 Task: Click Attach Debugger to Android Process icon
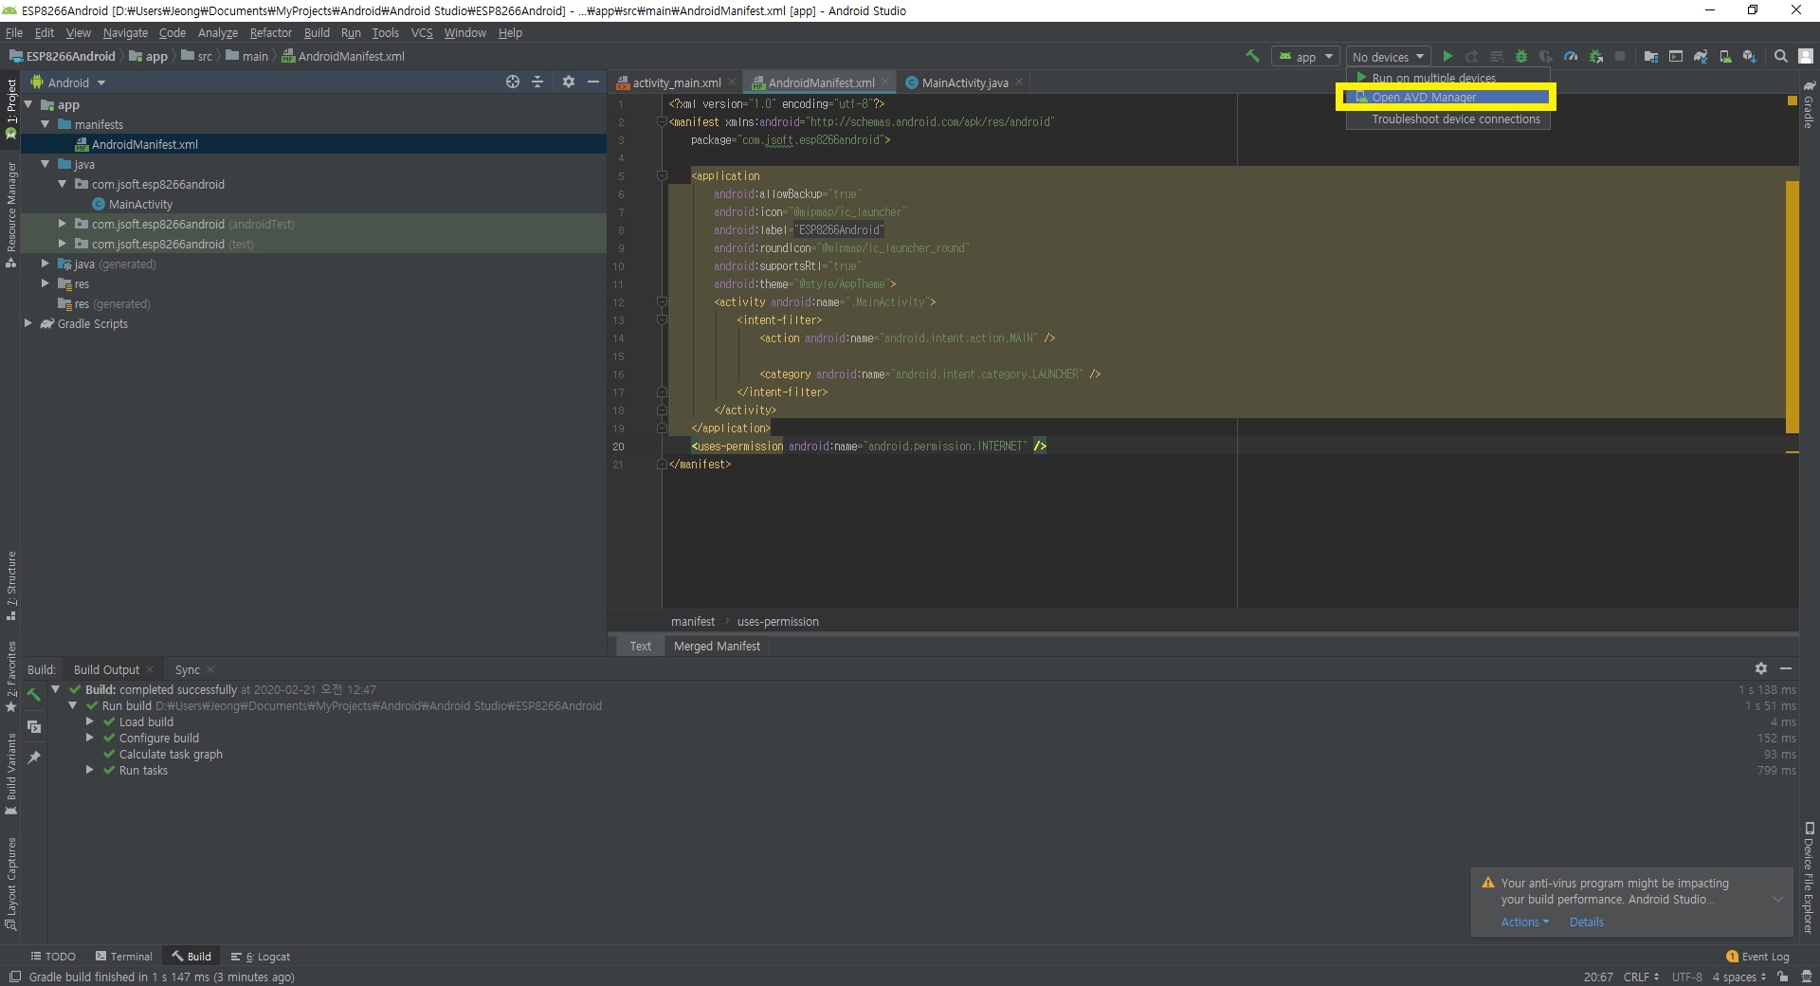1596,57
